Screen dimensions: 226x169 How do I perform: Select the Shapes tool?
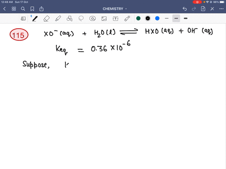69,19
